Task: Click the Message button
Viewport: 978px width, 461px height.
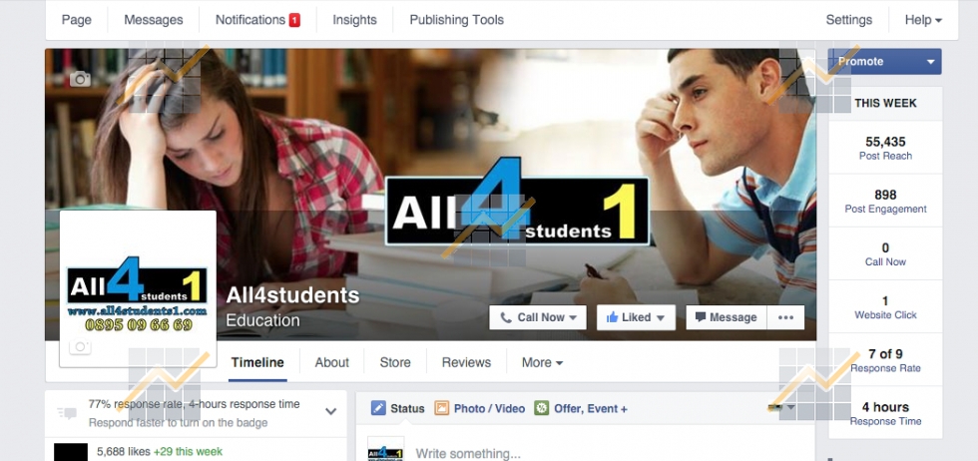Action: [727, 317]
